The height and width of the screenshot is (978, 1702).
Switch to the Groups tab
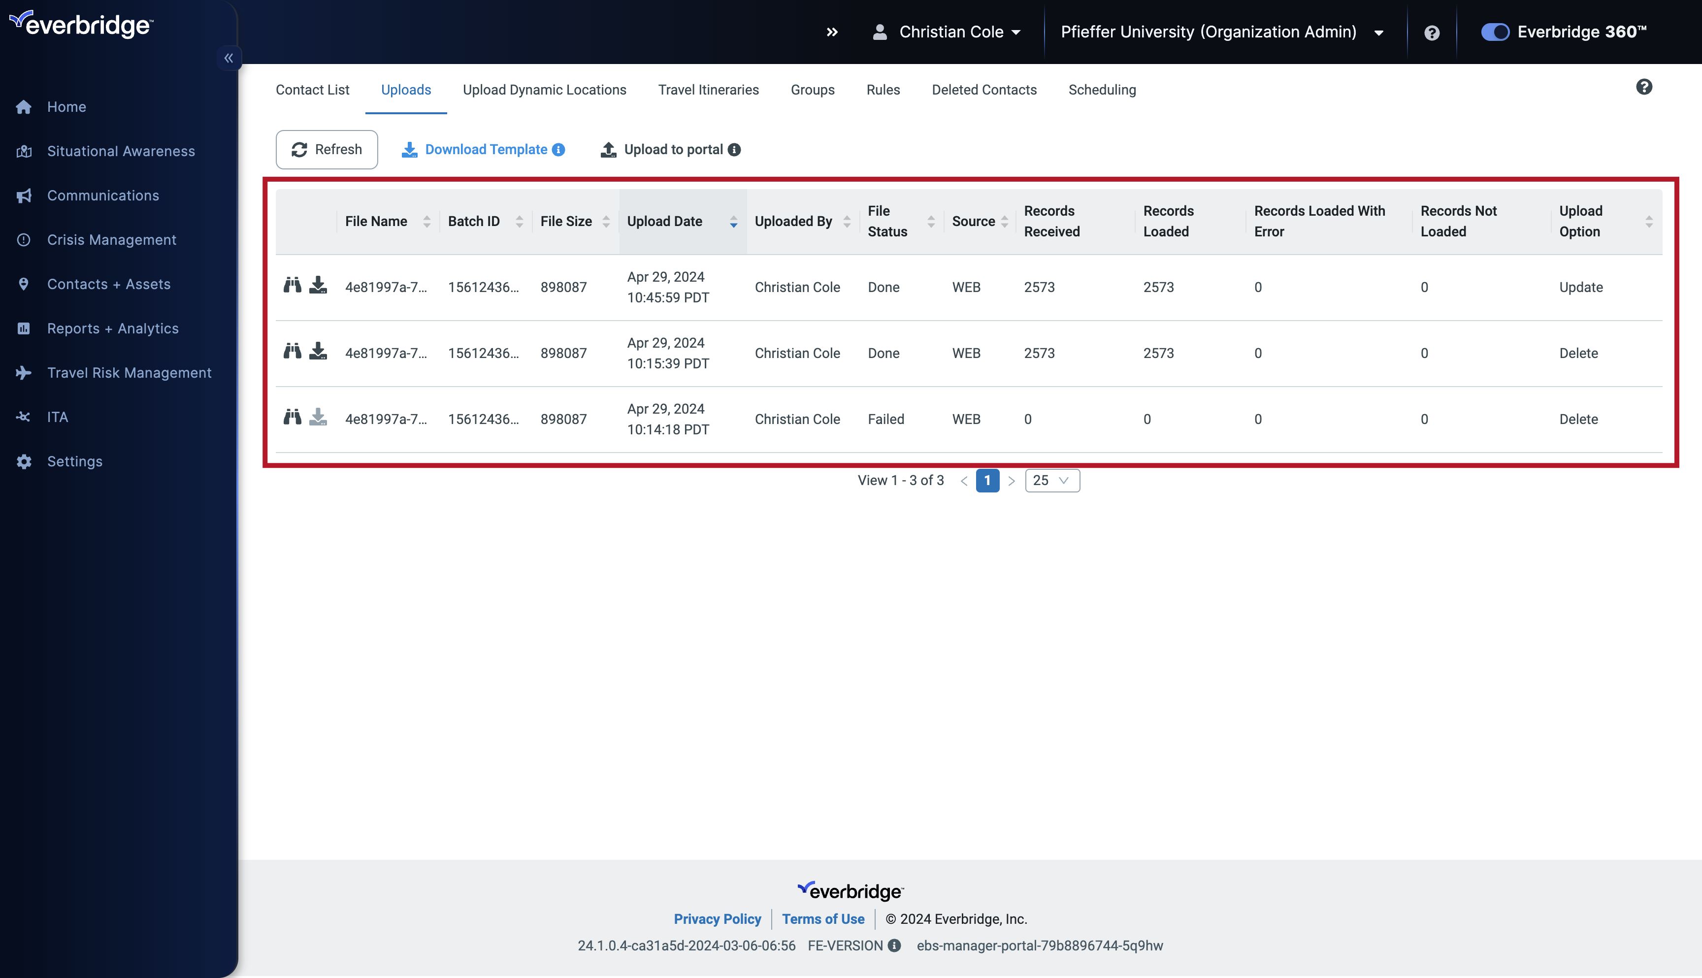point(811,89)
